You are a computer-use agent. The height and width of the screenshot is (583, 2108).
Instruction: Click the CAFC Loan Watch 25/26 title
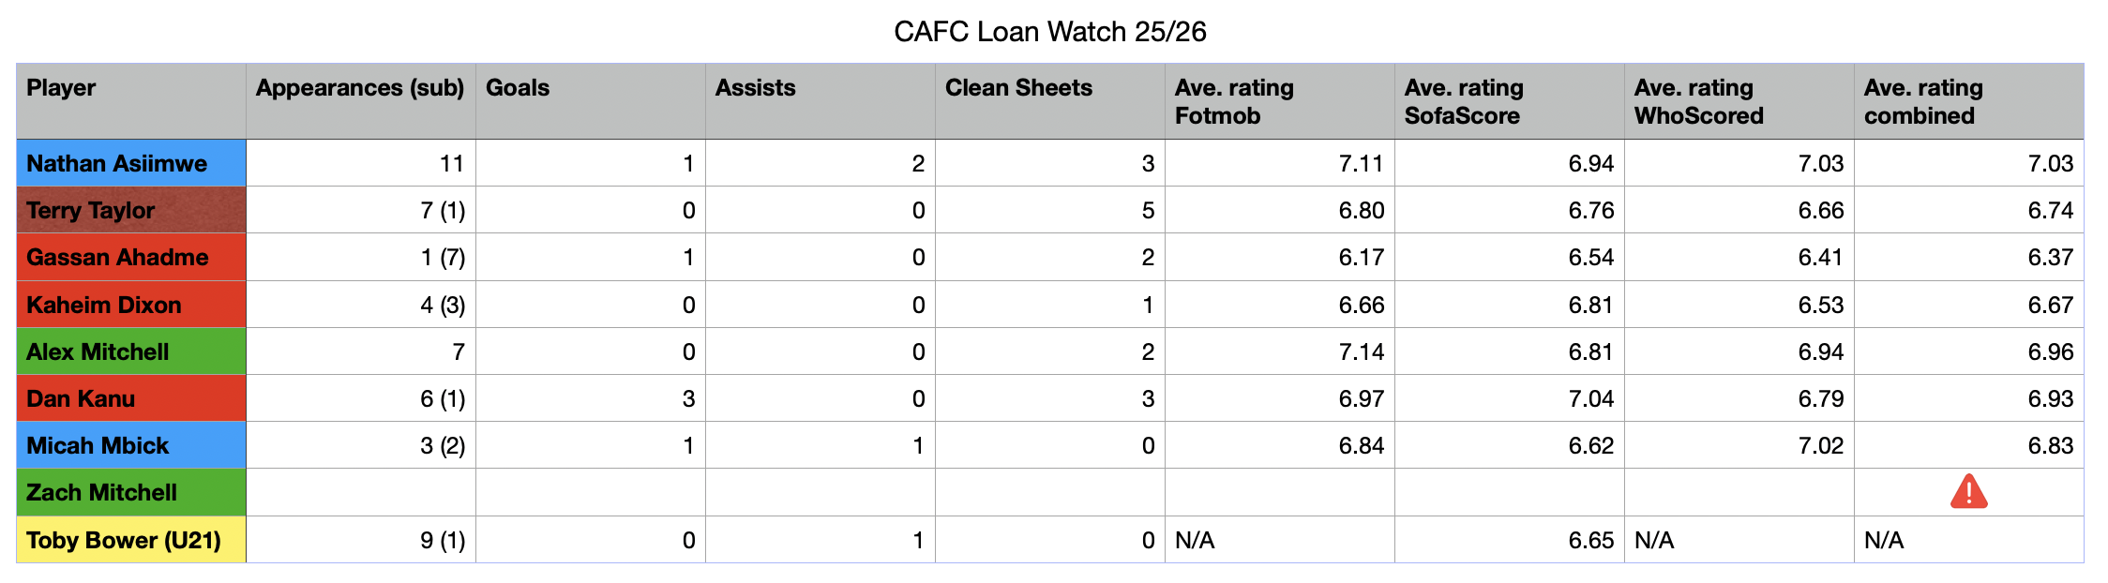pyautogui.click(x=1050, y=32)
